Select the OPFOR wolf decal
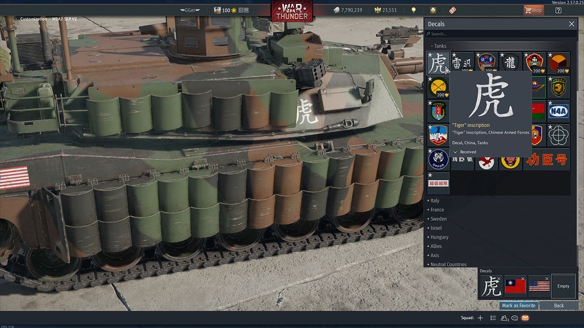 [438, 159]
